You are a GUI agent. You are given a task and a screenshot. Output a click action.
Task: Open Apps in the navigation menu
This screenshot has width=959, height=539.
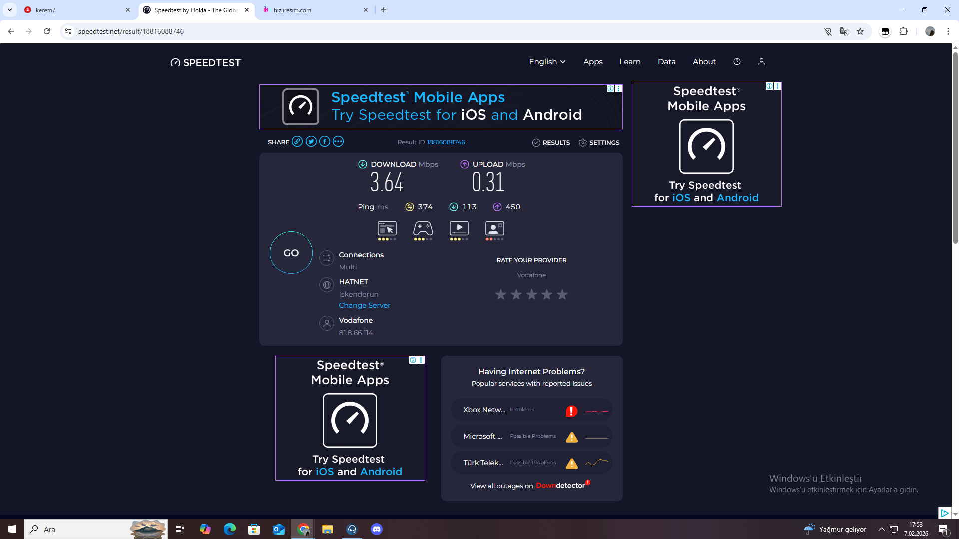593,62
